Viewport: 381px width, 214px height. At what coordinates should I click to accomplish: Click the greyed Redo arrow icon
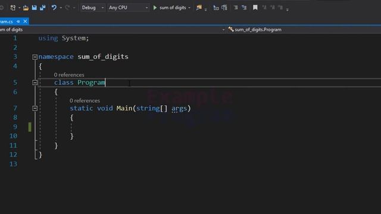click(67, 8)
